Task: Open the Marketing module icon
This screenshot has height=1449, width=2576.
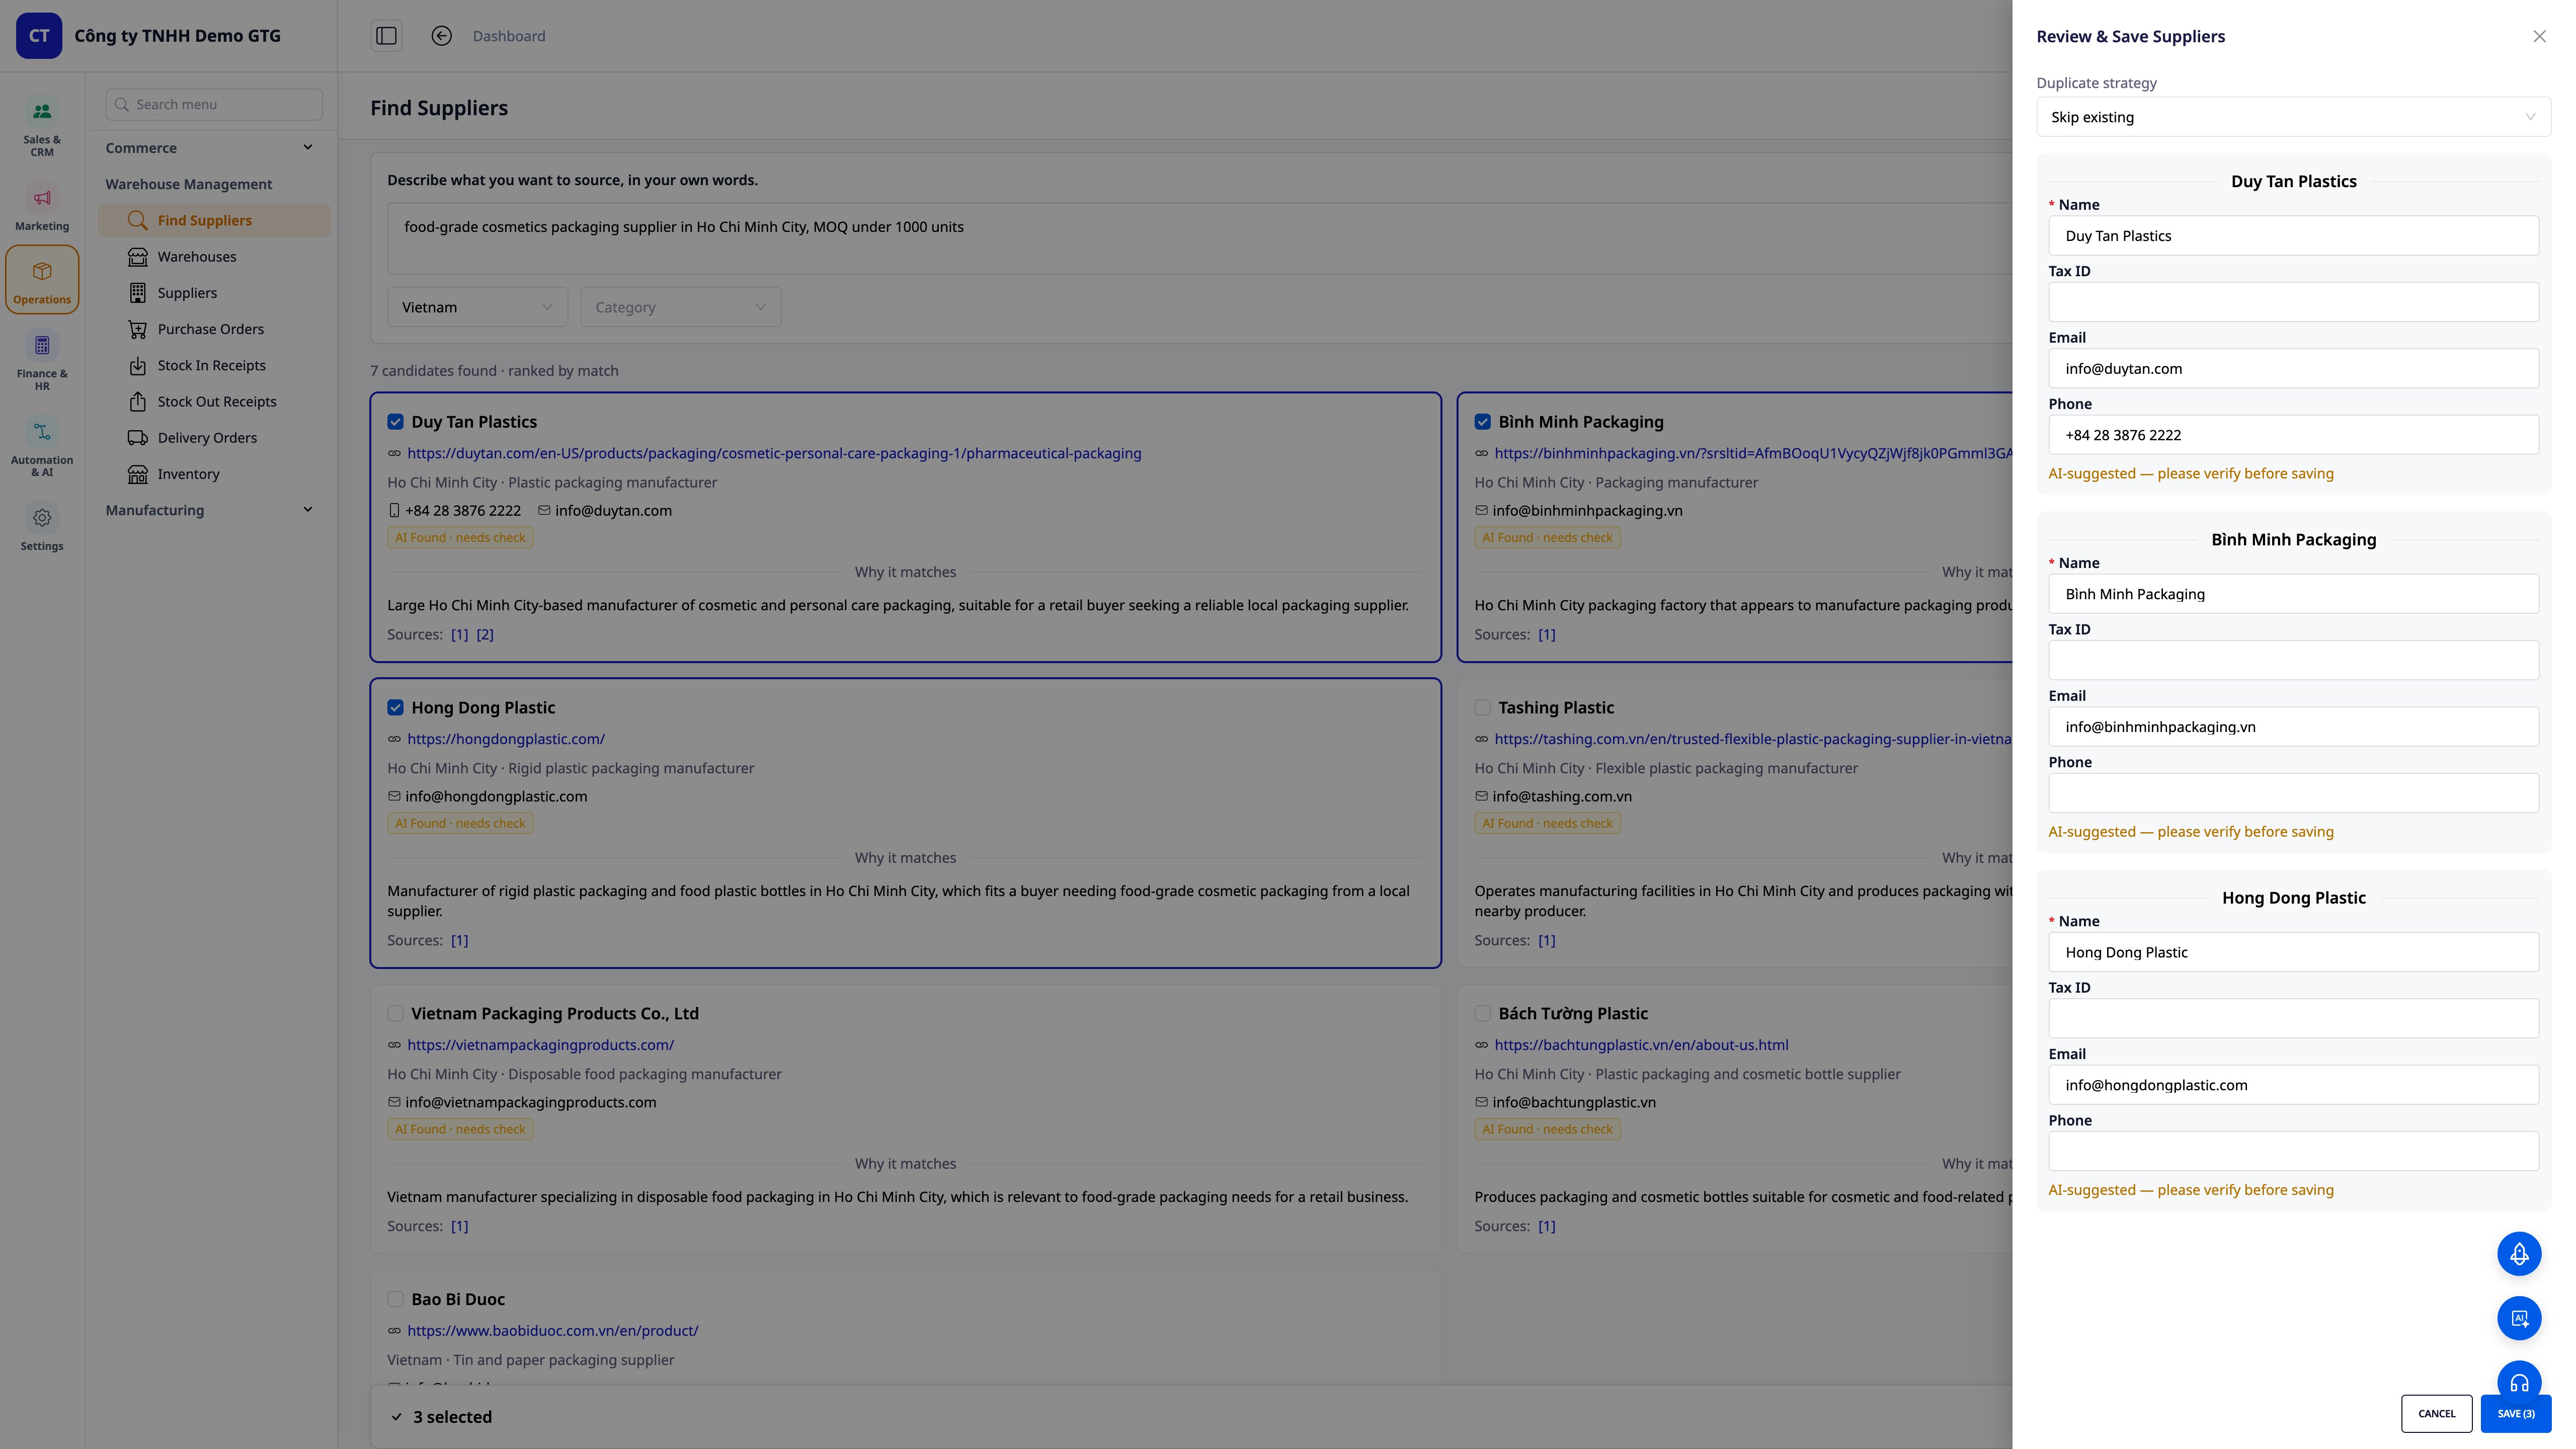Action: (42, 198)
